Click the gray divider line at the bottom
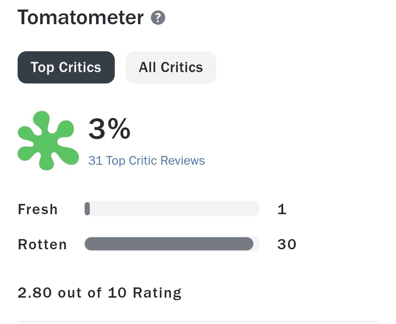The height and width of the screenshot is (324, 396). (198, 321)
